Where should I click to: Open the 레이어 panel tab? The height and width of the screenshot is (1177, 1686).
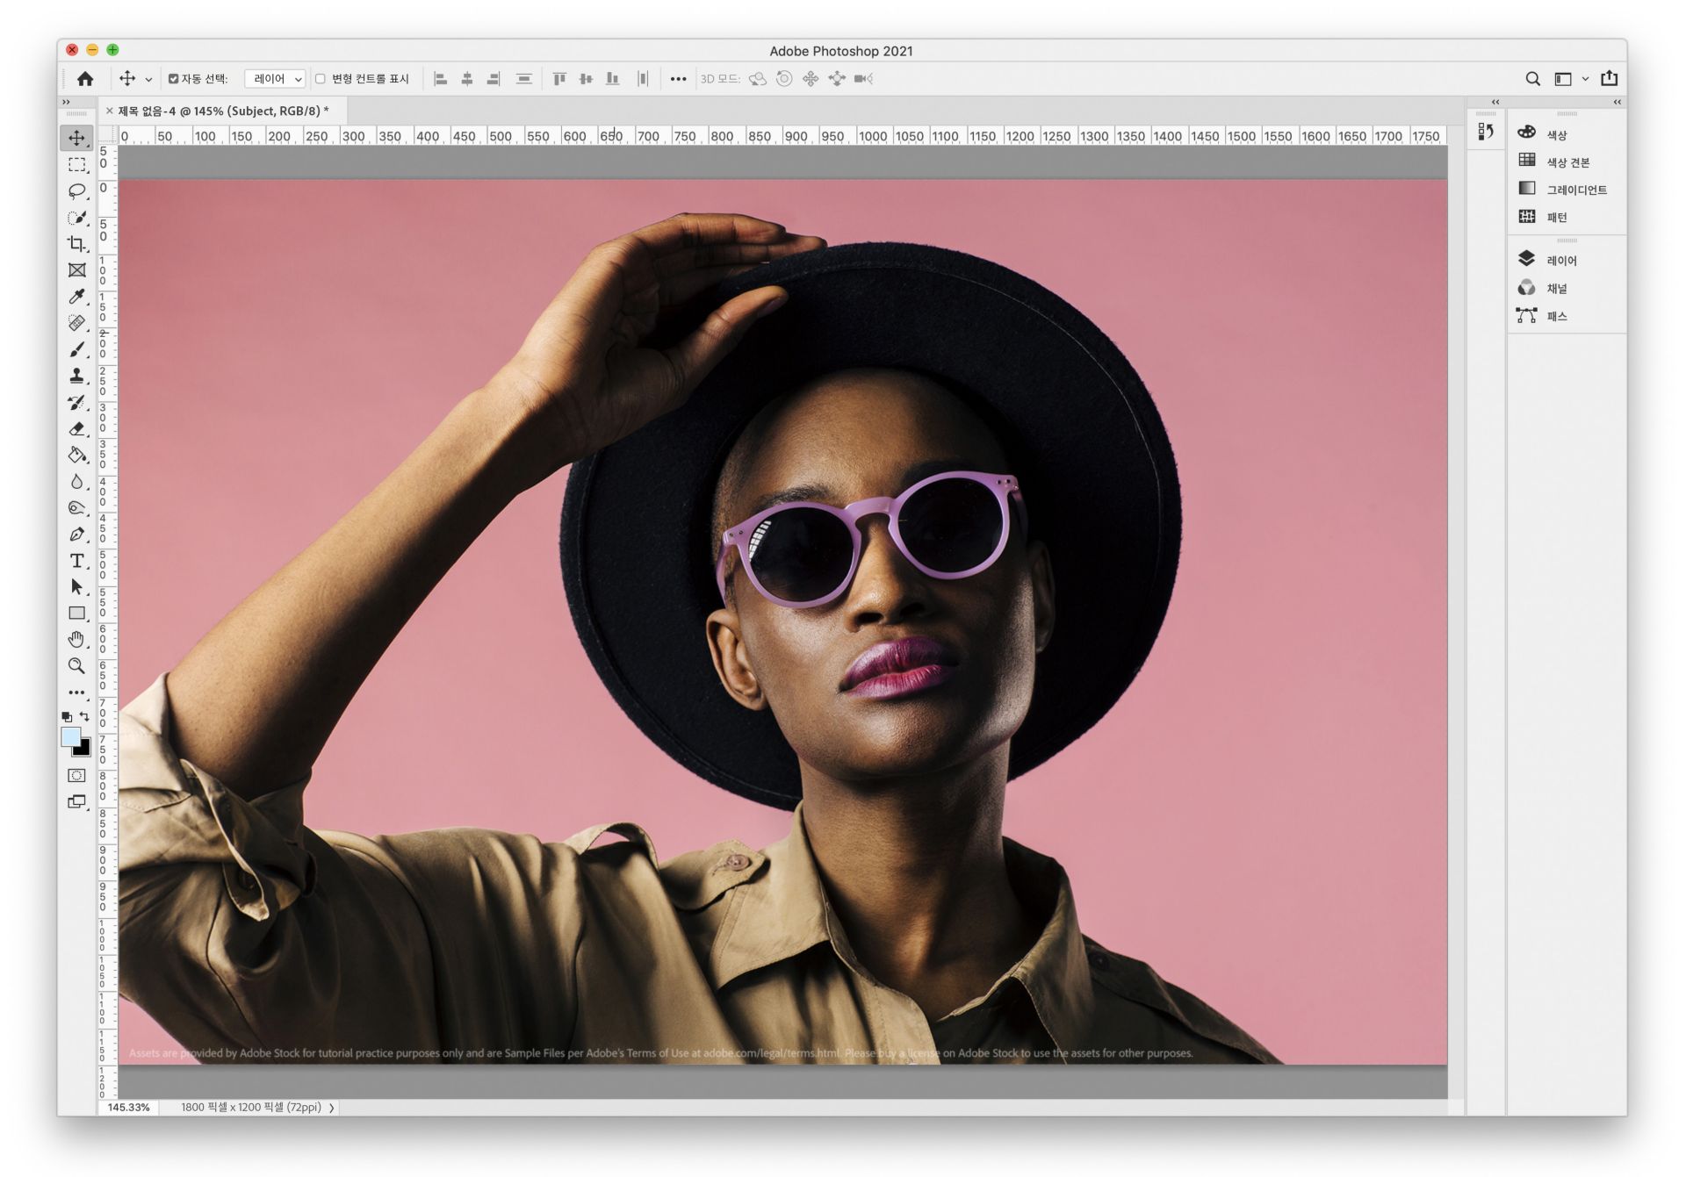pyautogui.click(x=1560, y=260)
